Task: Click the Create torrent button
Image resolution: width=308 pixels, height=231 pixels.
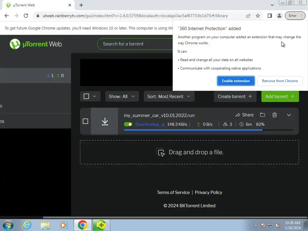Action: click(x=235, y=97)
